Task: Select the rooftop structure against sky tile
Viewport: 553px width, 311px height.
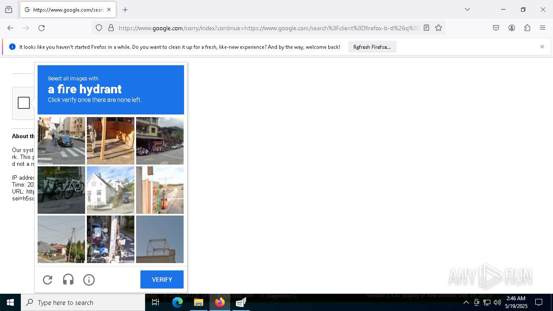Action: click(x=160, y=239)
